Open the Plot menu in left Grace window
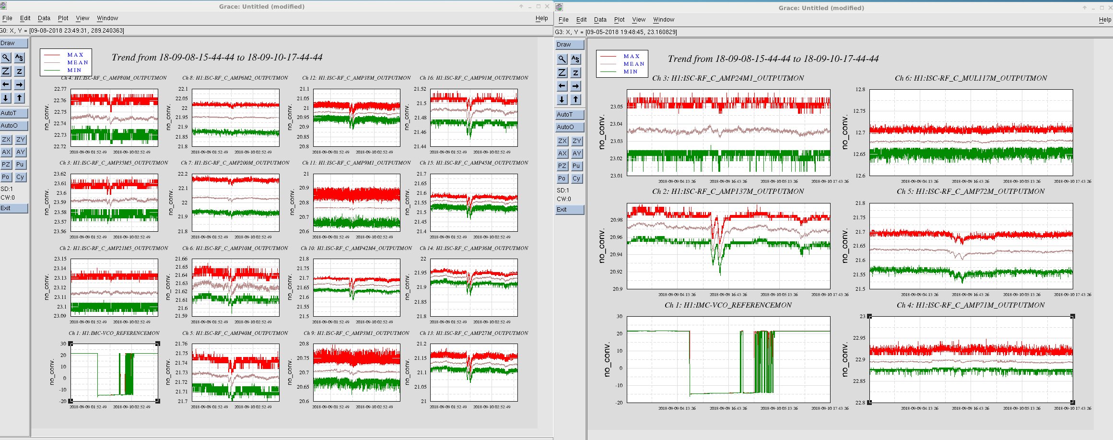Viewport: 1113px width, 440px height. [63, 18]
